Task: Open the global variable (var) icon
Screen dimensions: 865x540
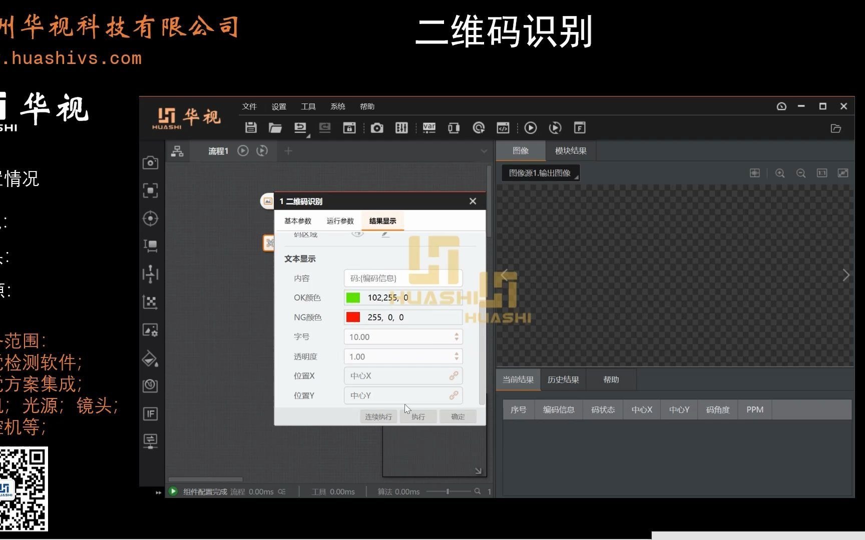Action: 429,128
